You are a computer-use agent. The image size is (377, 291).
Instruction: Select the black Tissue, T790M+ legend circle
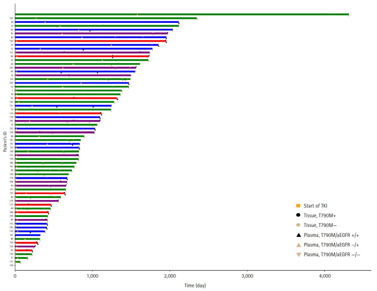[298, 215]
